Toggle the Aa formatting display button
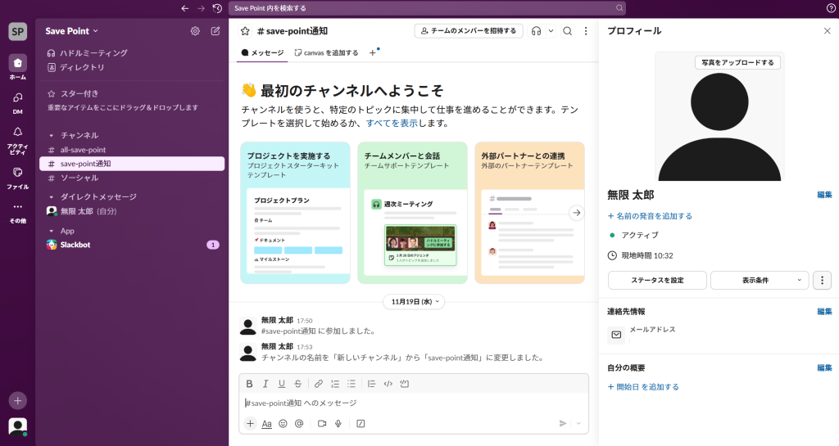This screenshot has width=839, height=446. click(266, 423)
